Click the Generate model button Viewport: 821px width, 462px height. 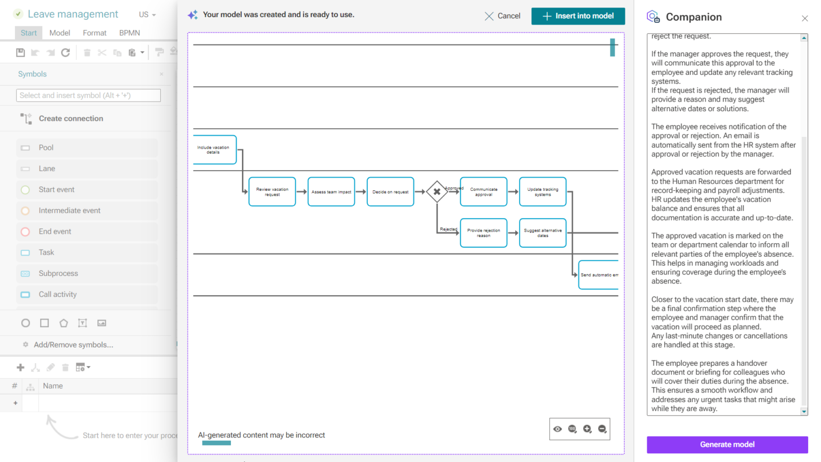pyautogui.click(x=727, y=444)
